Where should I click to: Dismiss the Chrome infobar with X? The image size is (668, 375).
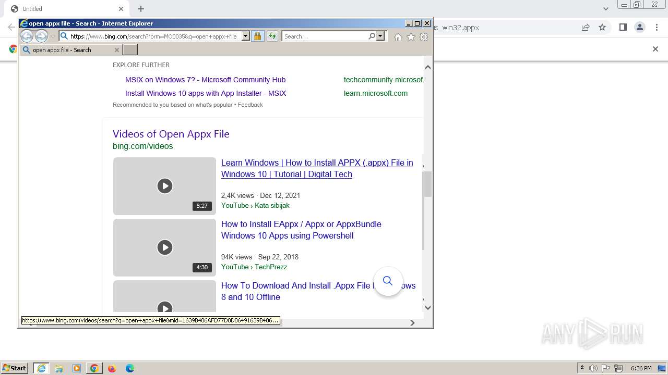coord(655,49)
